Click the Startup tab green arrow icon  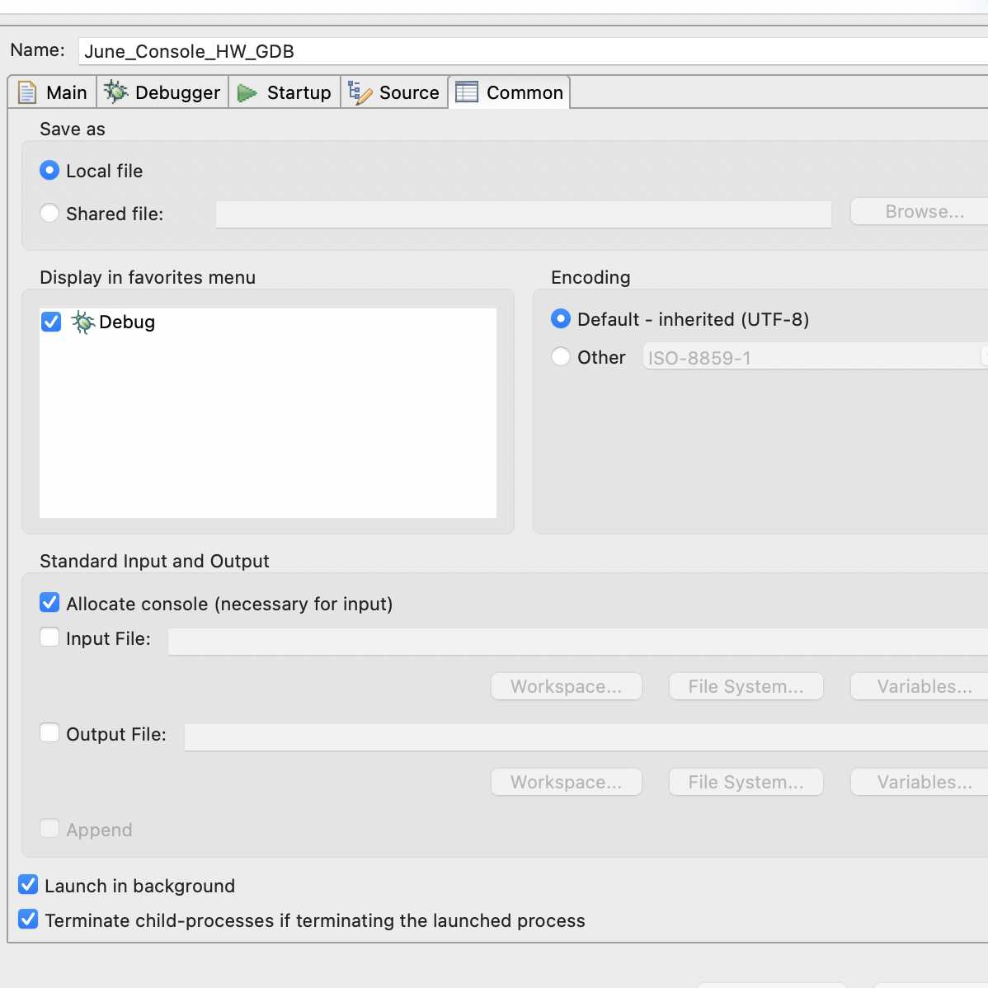tap(247, 93)
